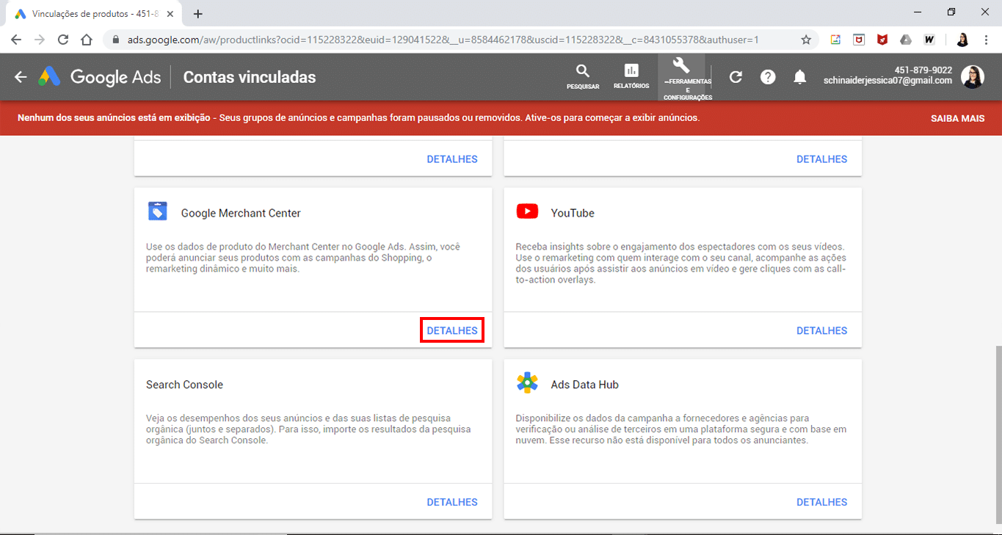Click Saiba Mais in the red banner
The width and height of the screenshot is (1002, 535).
point(957,118)
